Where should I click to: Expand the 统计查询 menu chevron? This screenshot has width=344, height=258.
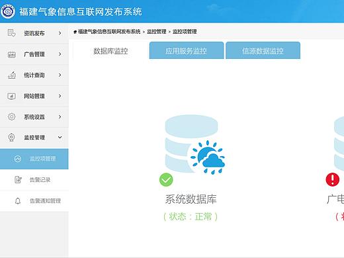pyautogui.click(x=60, y=75)
